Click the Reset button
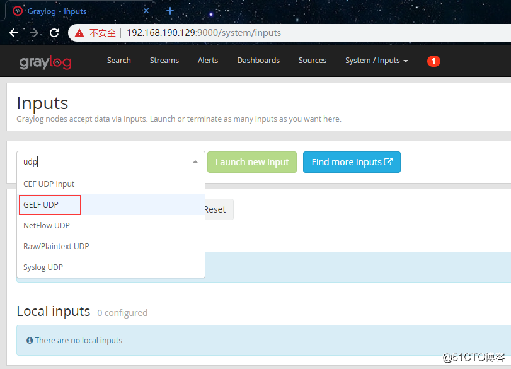Screen dimensions: 511x369 (x=218, y=209)
